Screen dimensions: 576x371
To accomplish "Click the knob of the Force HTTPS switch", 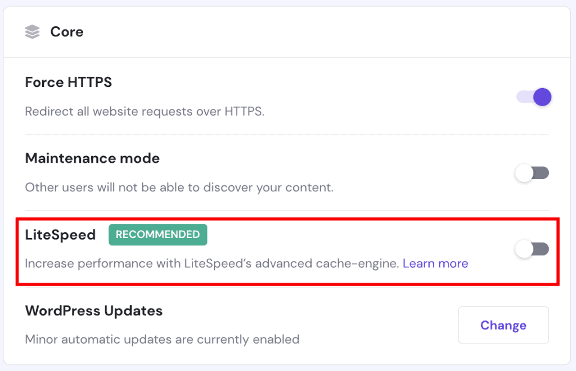I will click(542, 97).
